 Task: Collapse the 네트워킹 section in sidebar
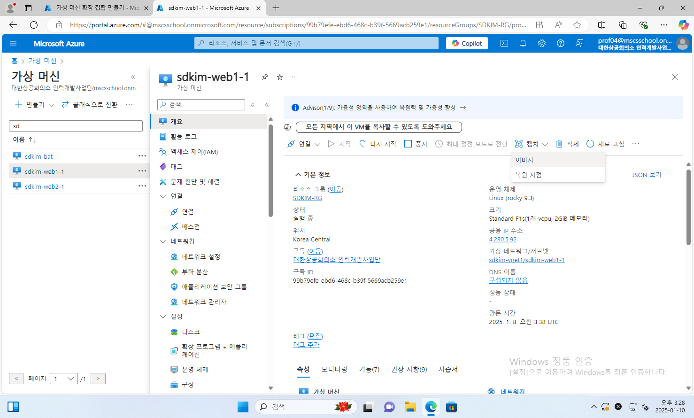pos(163,241)
